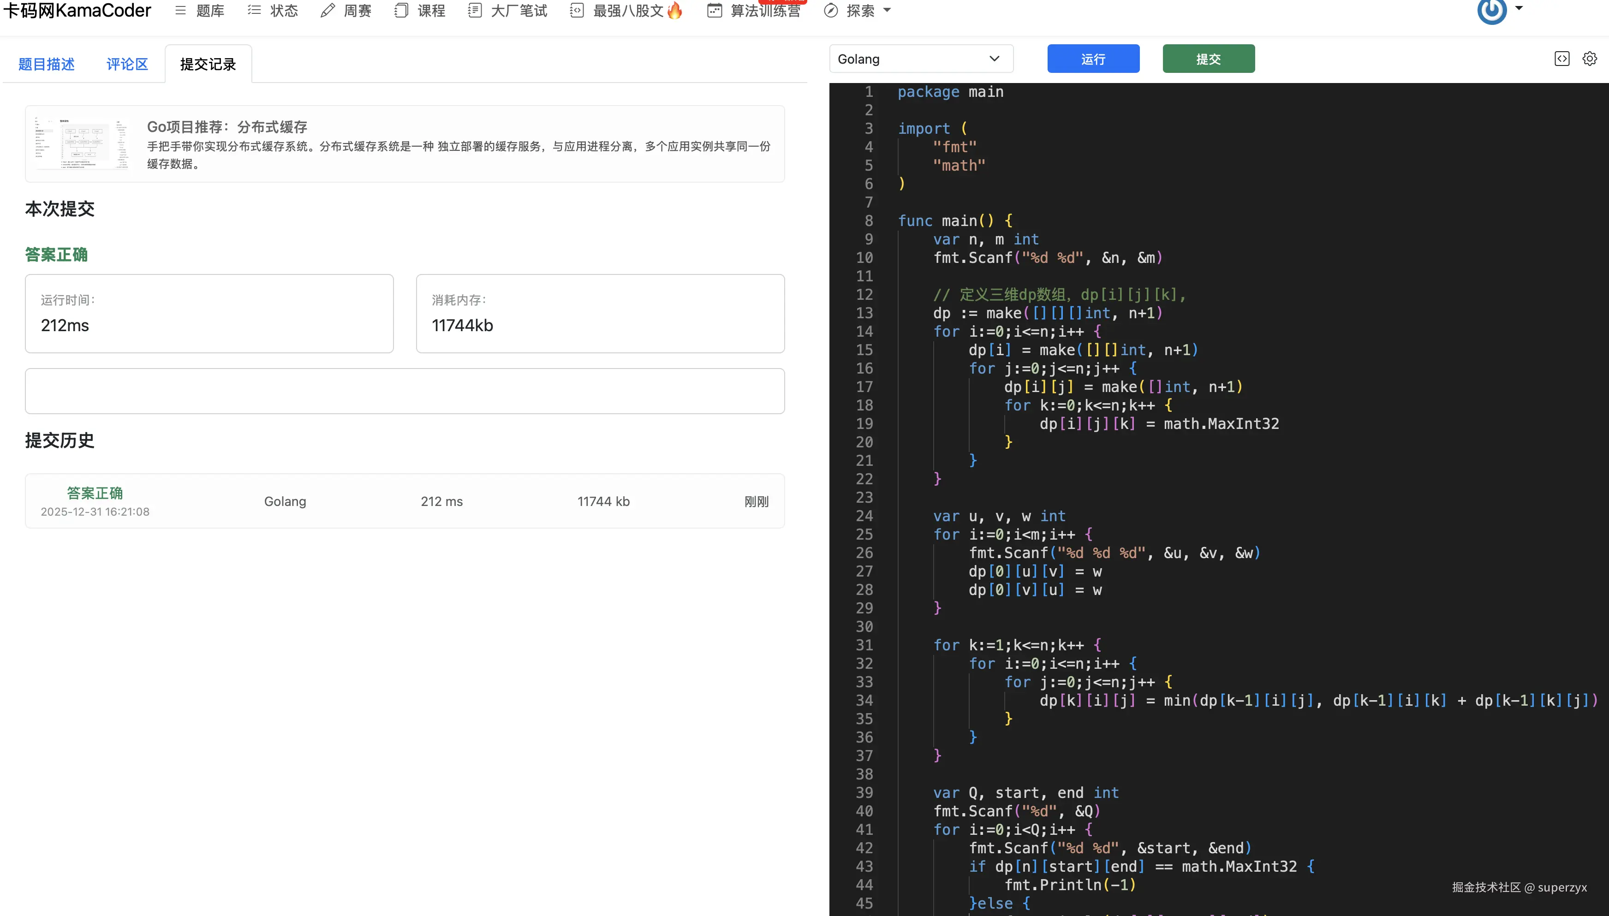Open editor settings gear icon
This screenshot has height=916, width=1609.
[1590, 59]
